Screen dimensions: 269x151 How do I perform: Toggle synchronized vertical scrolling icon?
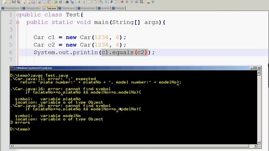pos(90,2)
